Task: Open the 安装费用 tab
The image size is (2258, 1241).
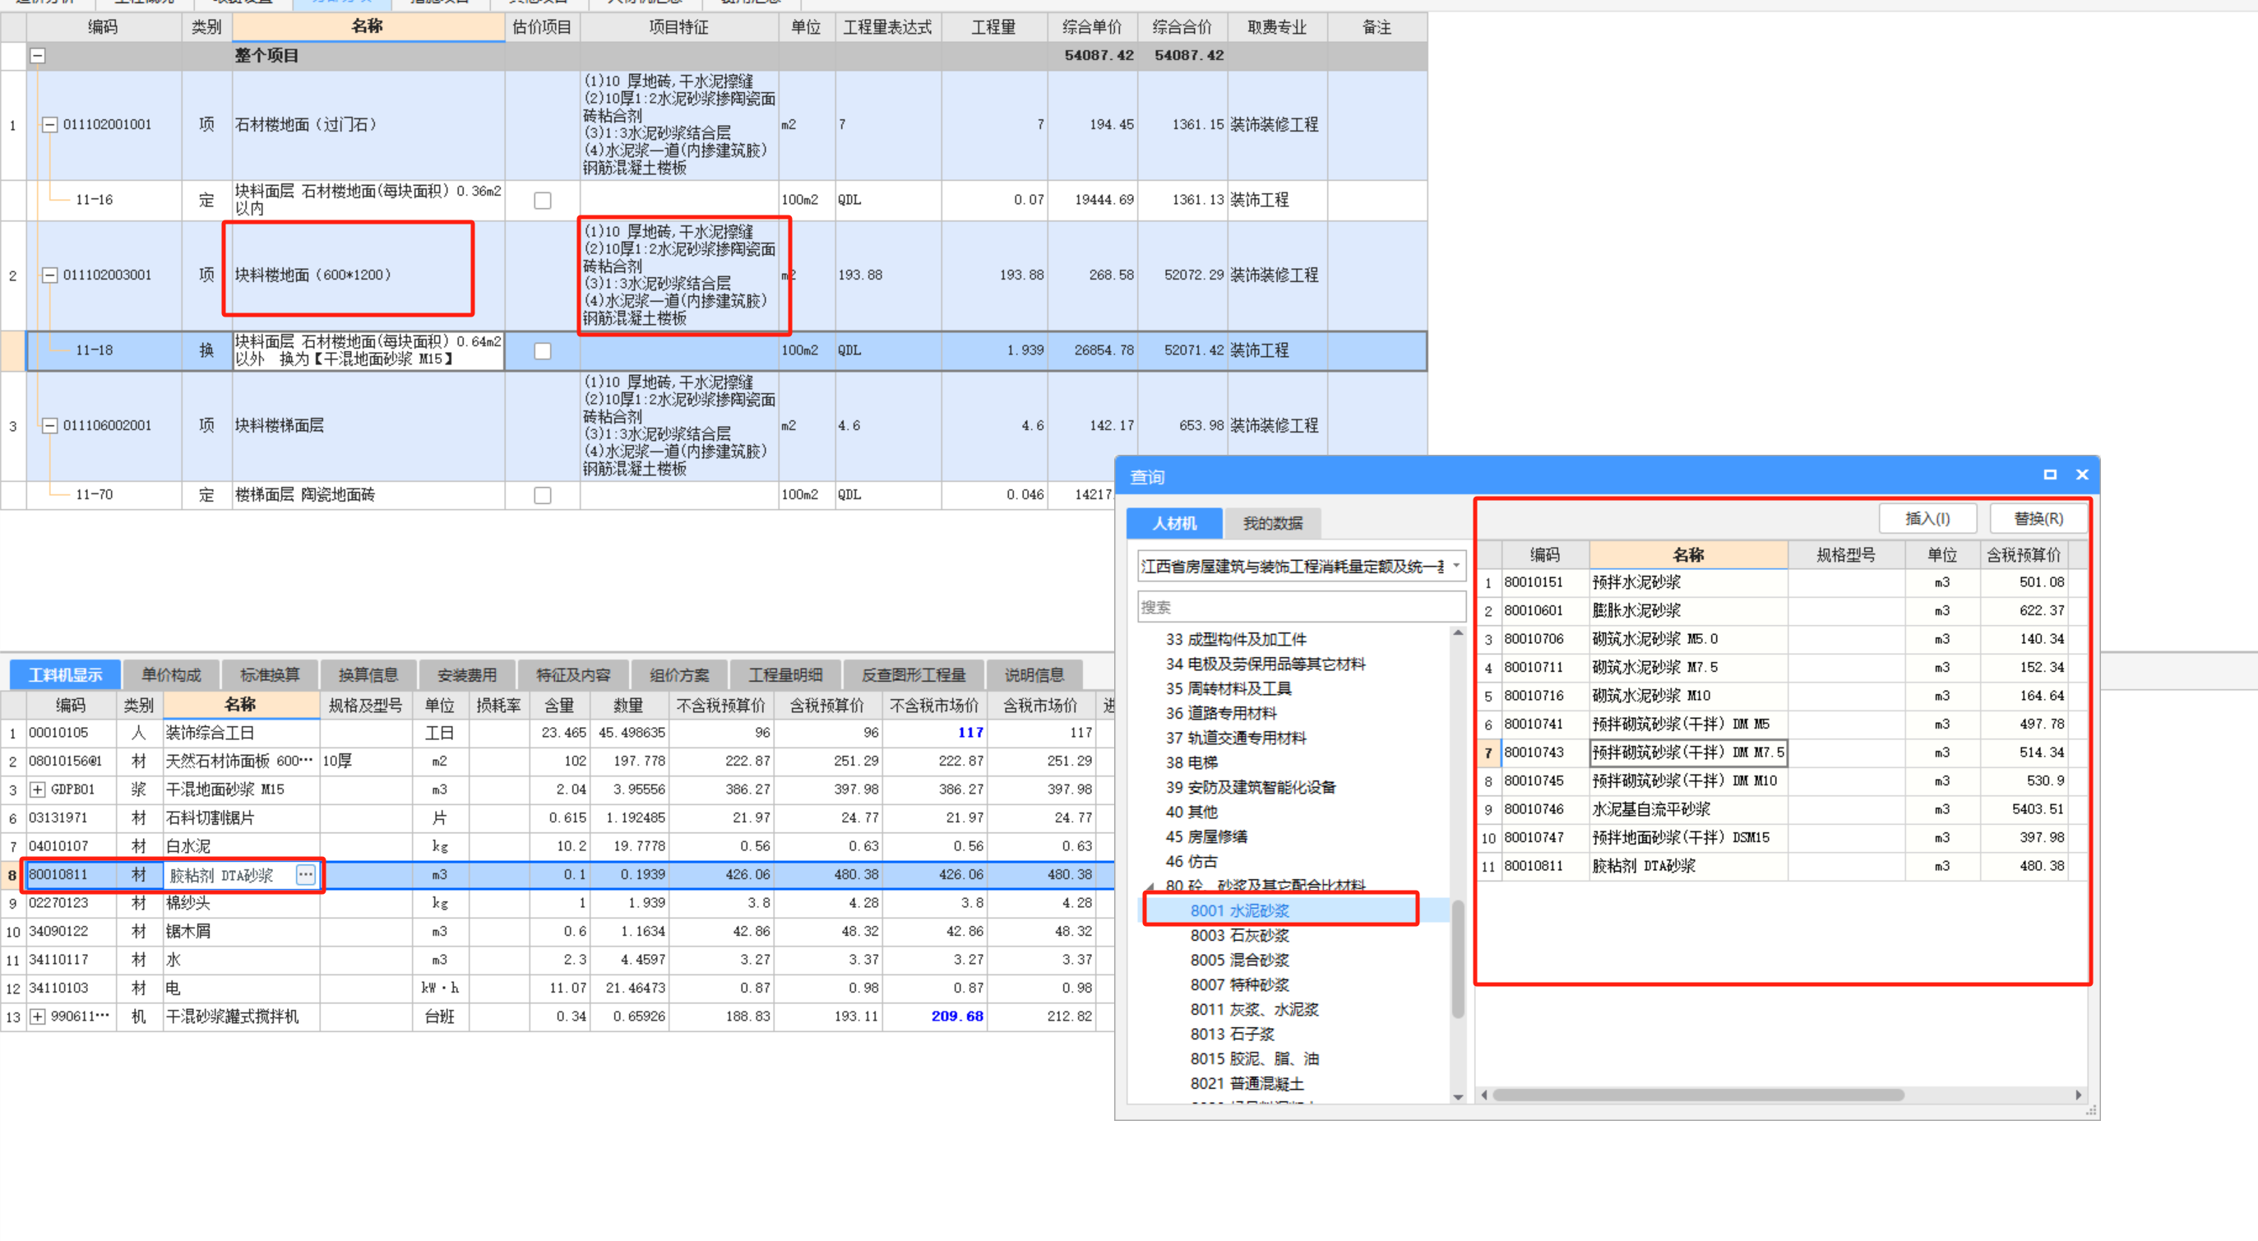Action: (466, 675)
